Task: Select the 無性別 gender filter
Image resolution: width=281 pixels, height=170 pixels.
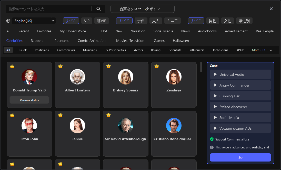Action: 244,21
